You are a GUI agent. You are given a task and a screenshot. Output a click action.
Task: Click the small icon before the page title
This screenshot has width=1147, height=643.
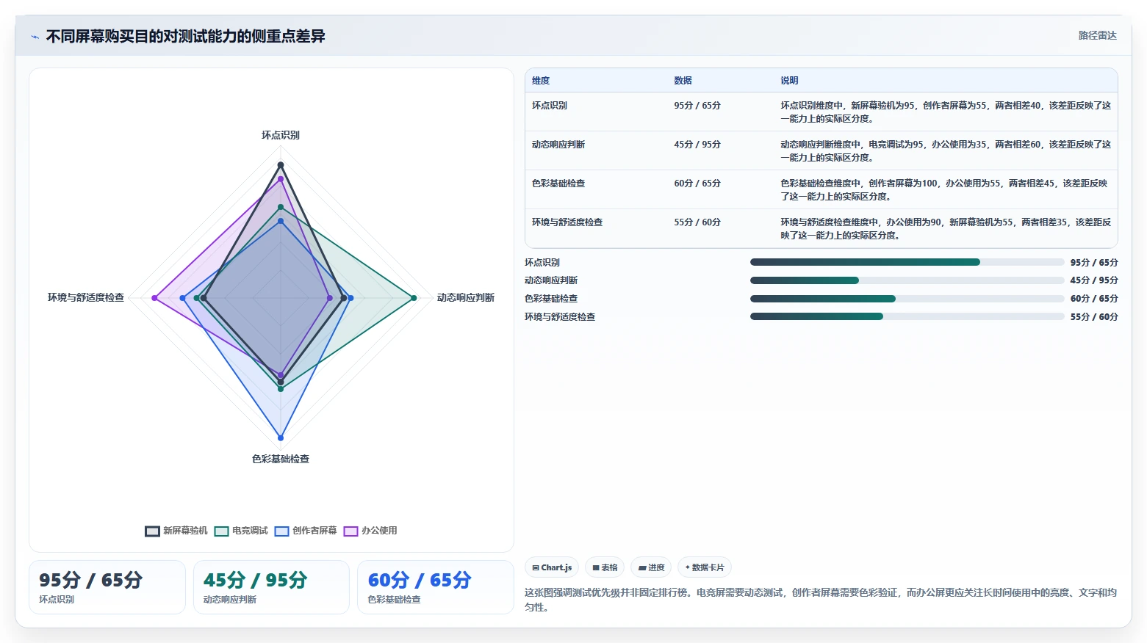[x=35, y=37]
